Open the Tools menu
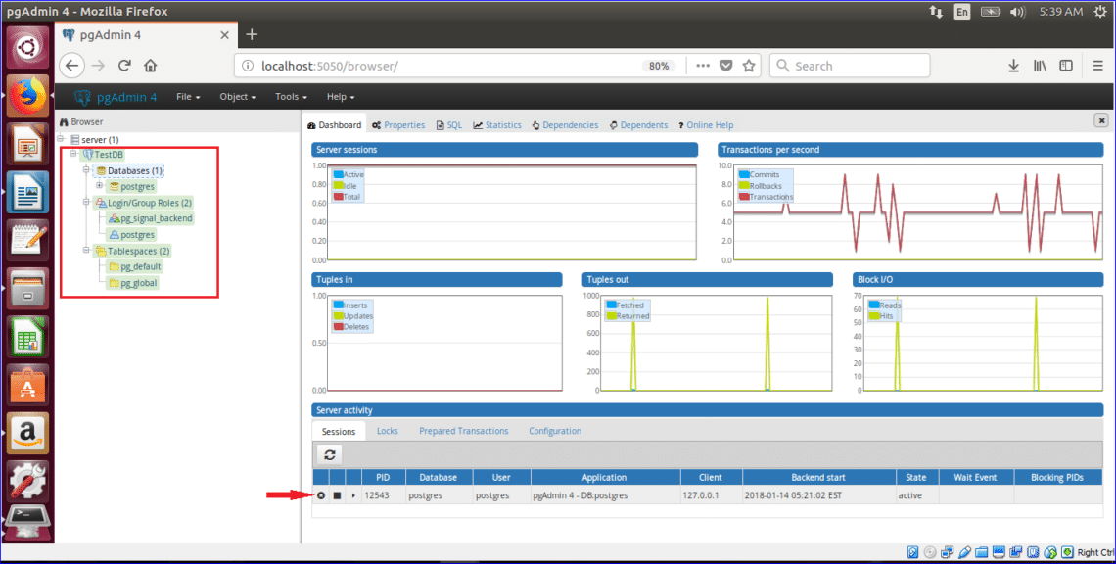Image resolution: width=1116 pixels, height=564 pixels. [x=289, y=97]
